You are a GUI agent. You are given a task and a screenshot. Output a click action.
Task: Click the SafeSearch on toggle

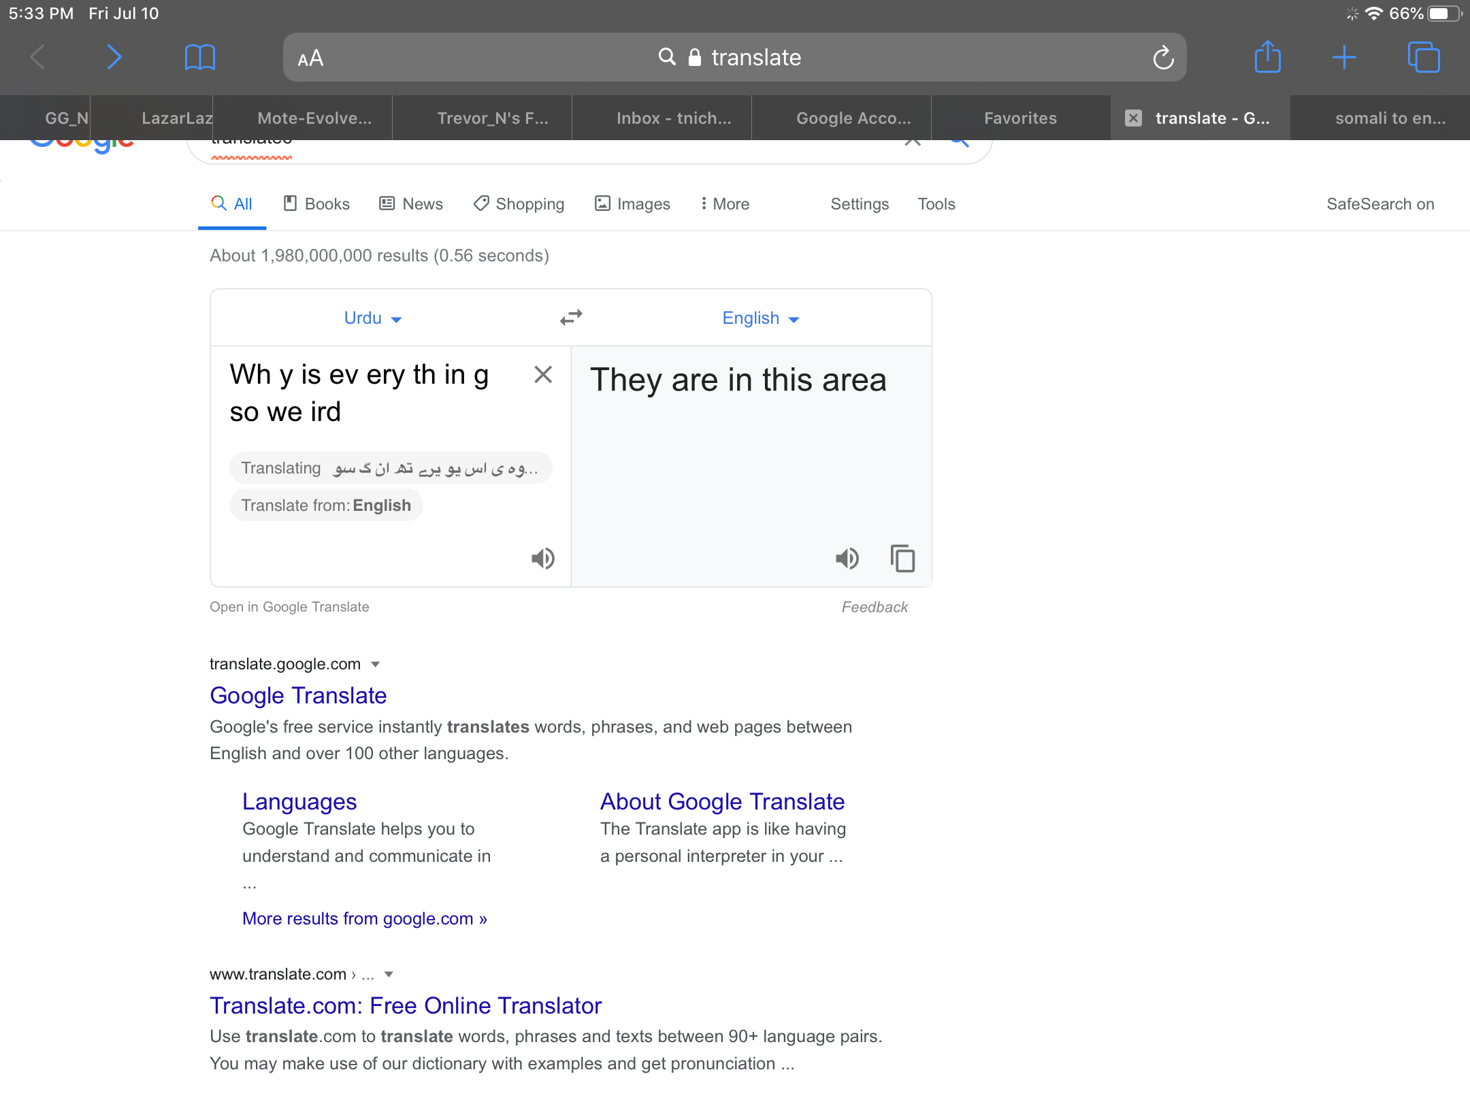tap(1379, 205)
